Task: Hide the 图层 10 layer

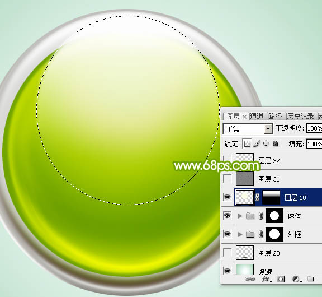Action: [227, 197]
